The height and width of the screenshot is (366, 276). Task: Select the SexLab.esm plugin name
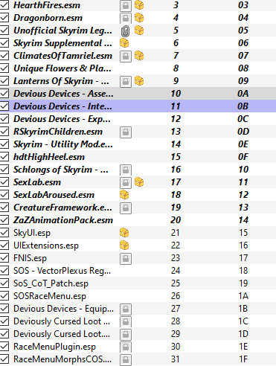(x=37, y=182)
